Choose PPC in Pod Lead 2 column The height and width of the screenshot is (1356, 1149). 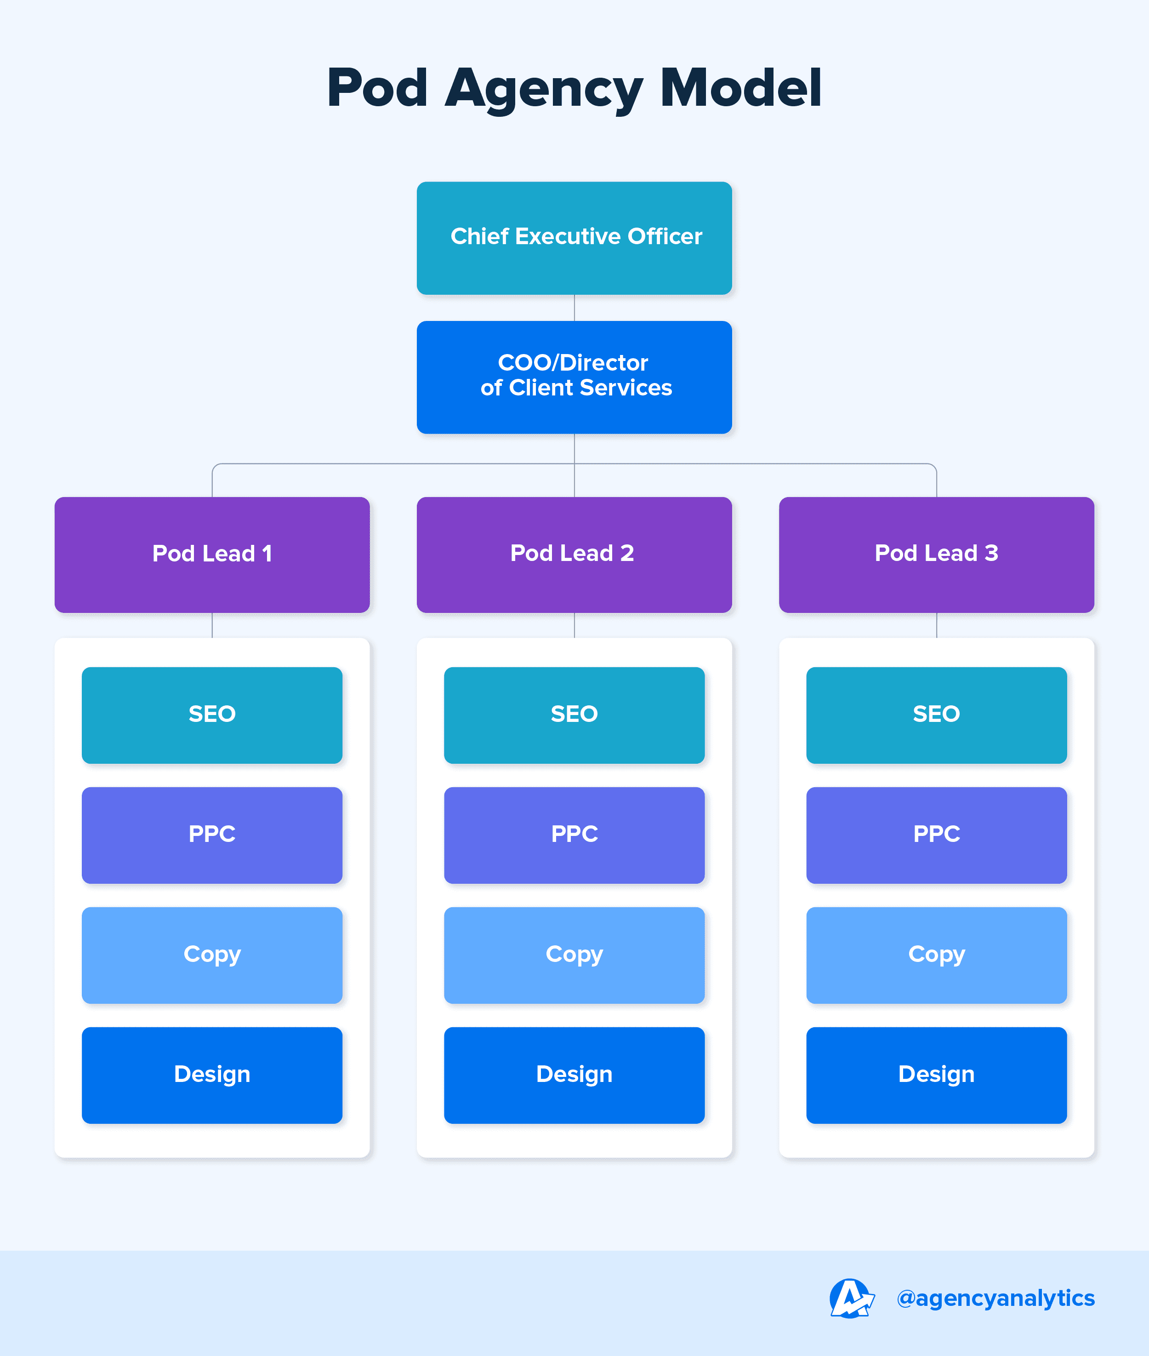574,835
